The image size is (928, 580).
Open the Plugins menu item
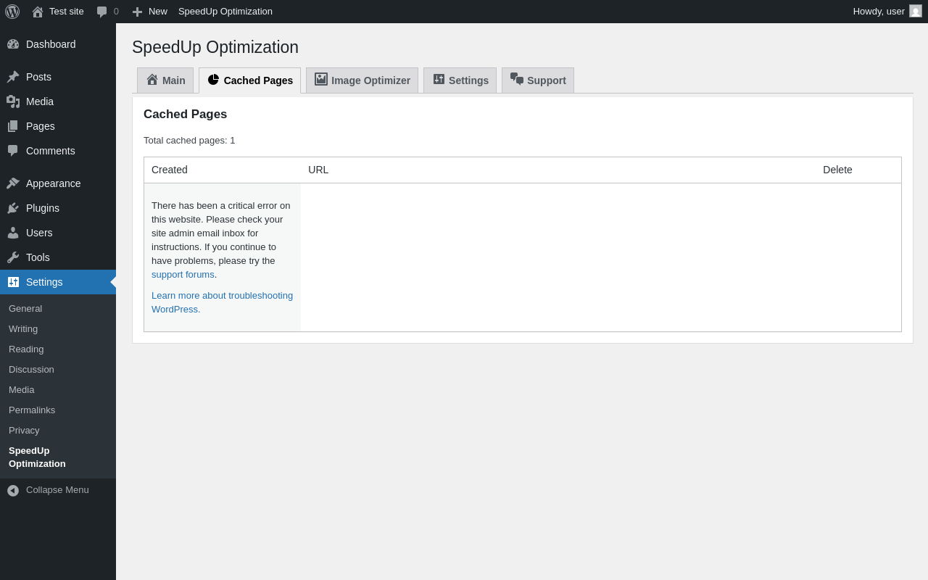43,208
